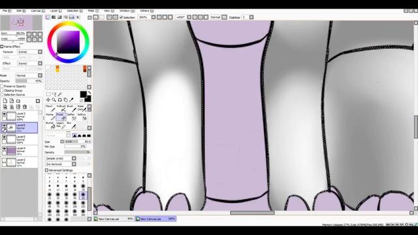Open the Canvas menu

coord(38,11)
